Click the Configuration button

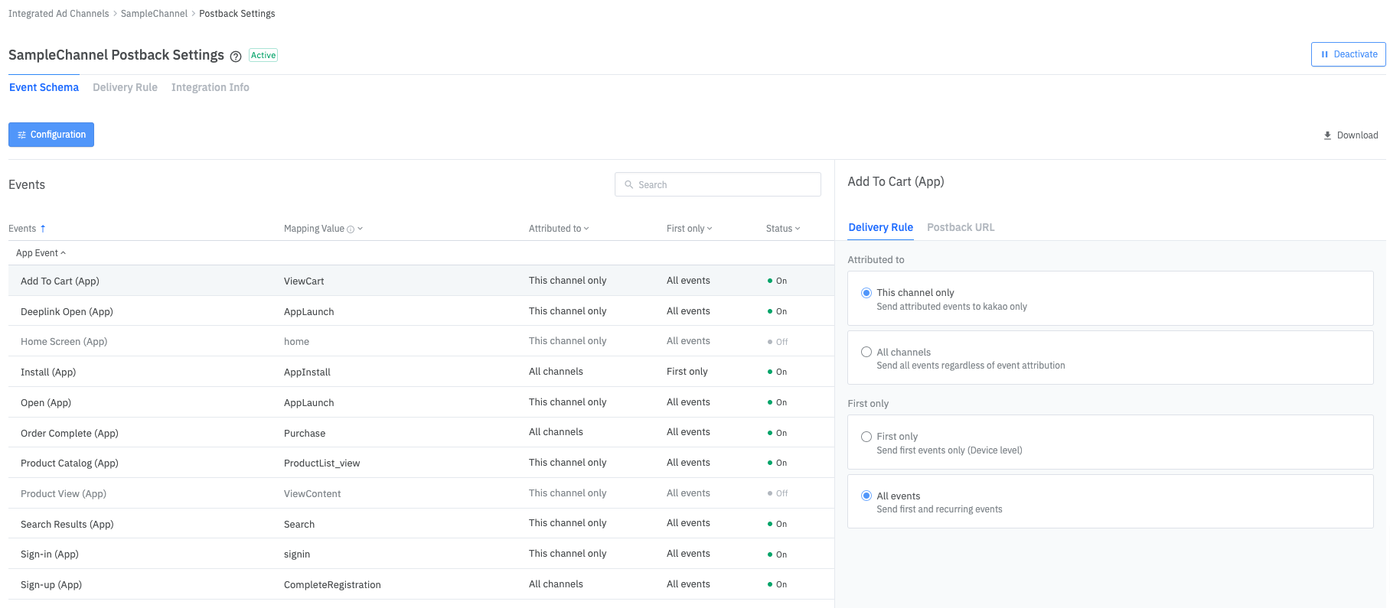(51, 135)
